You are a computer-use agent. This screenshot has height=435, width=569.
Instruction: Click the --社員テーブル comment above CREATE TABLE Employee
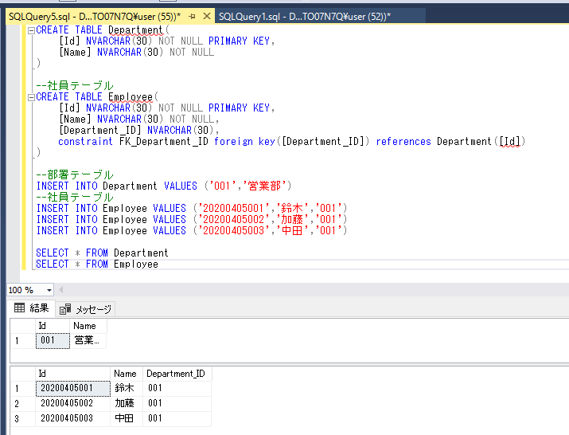tap(75, 85)
